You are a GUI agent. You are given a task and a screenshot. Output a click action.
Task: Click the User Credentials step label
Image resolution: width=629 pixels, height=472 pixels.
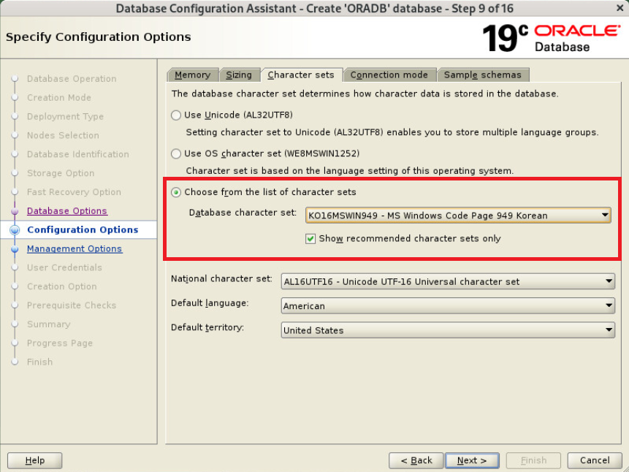[x=64, y=267]
